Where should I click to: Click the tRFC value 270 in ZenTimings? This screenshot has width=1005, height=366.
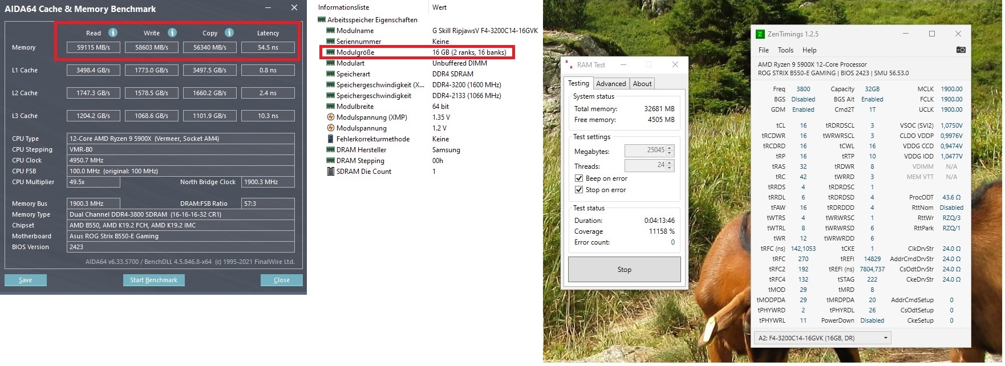[x=803, y=259]
